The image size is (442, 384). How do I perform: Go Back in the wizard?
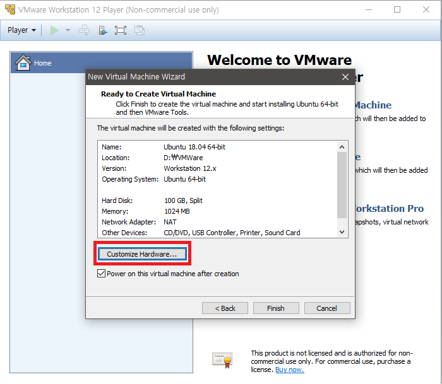pyautogui.click(x=225, y=308)
